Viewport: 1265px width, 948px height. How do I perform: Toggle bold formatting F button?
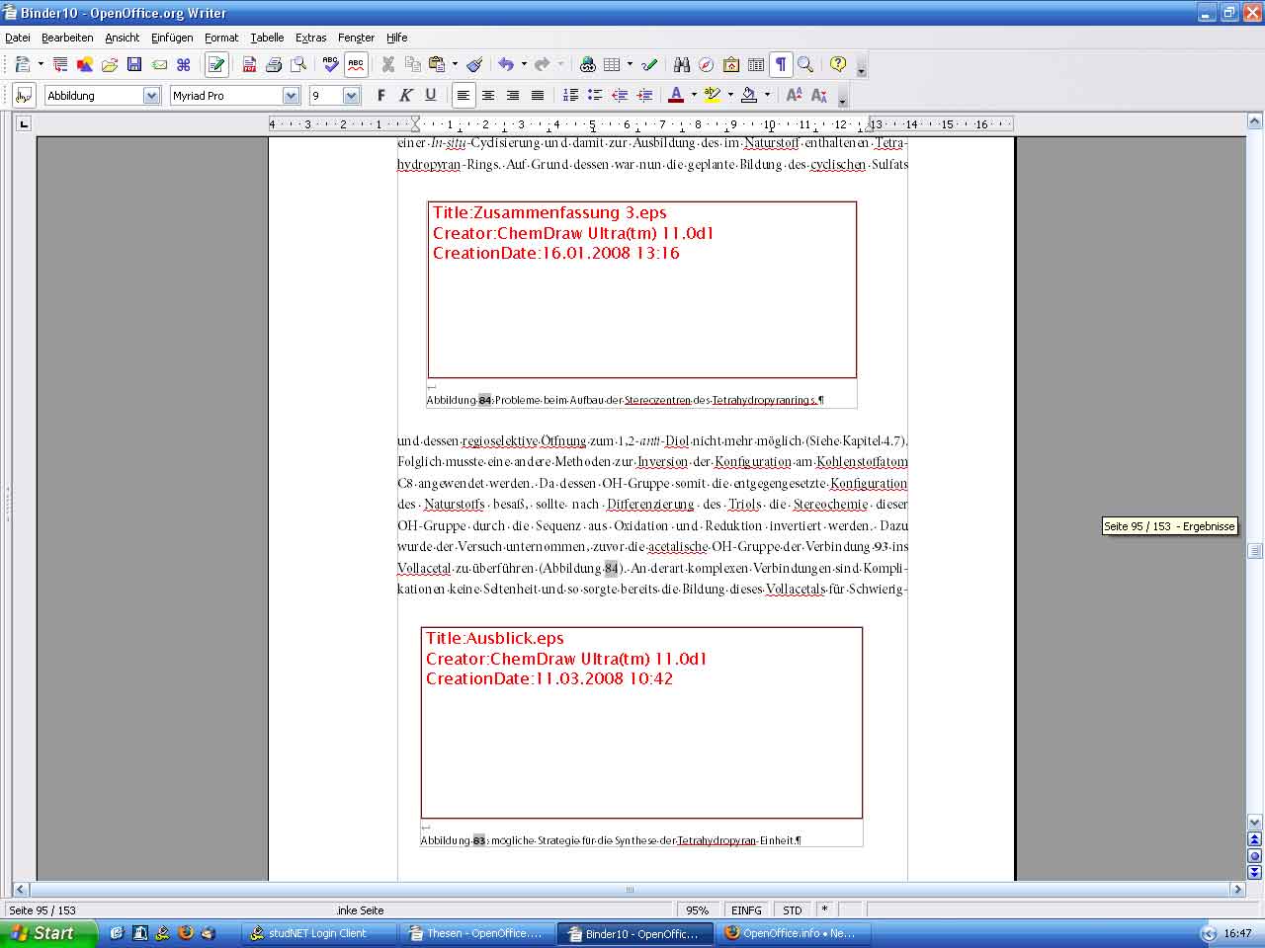click(x=381, y=95)
